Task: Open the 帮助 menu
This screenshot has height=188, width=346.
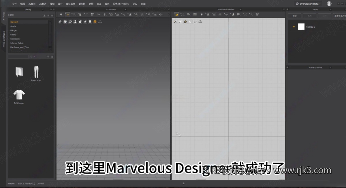Action: point(143,4)
